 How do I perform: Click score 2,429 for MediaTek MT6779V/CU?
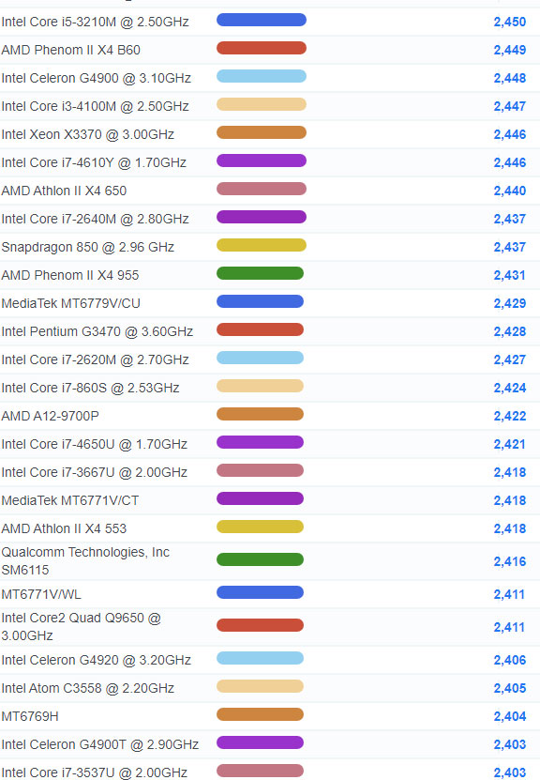pyautogui.click(x=510, y=303)
